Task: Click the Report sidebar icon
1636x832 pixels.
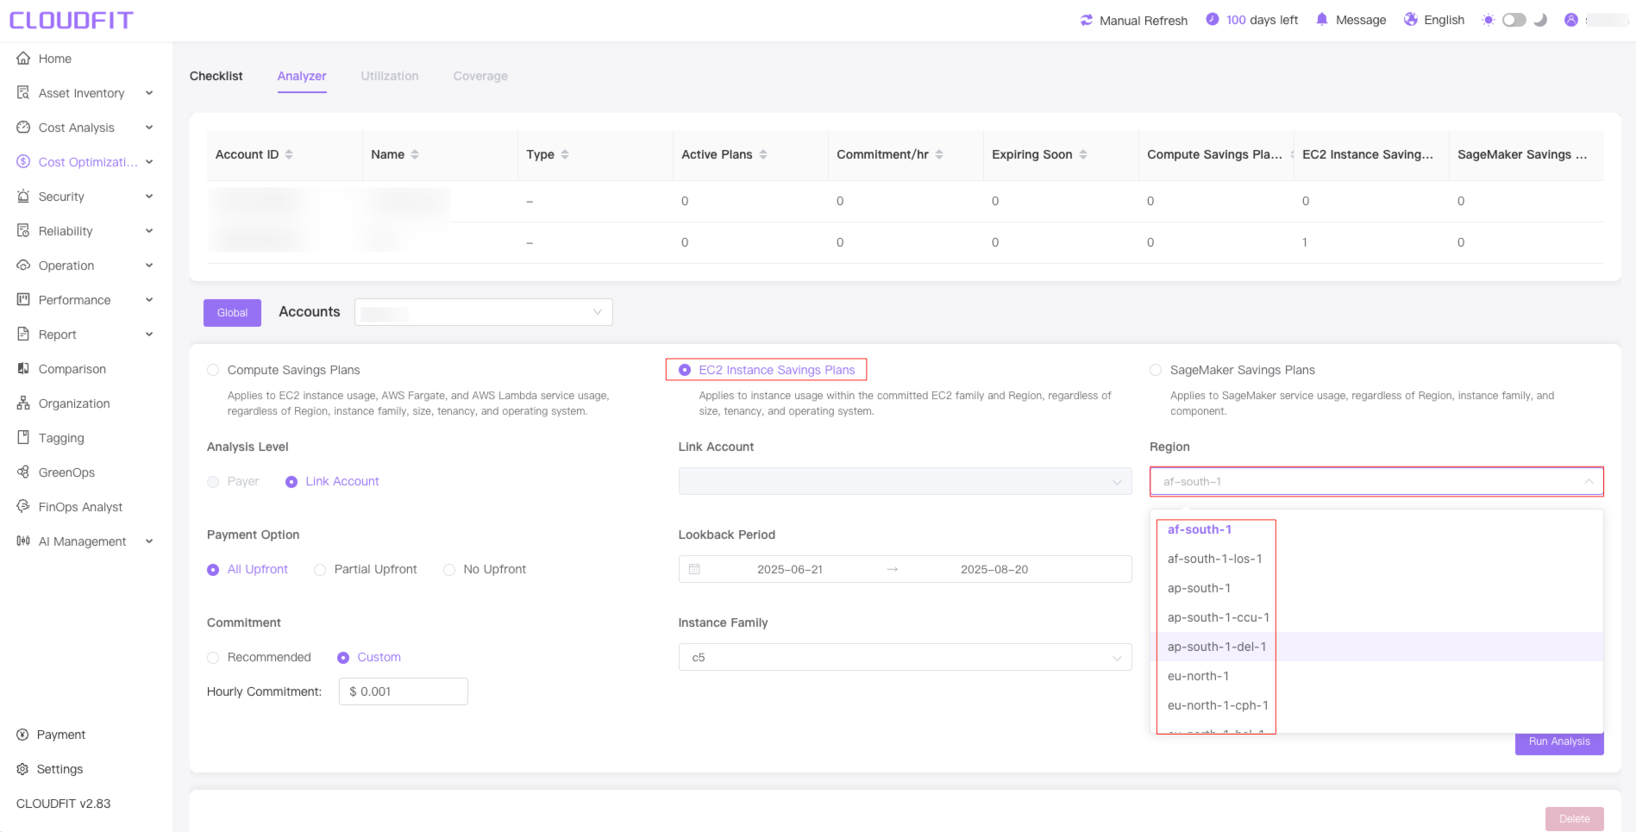Action: 23,335
